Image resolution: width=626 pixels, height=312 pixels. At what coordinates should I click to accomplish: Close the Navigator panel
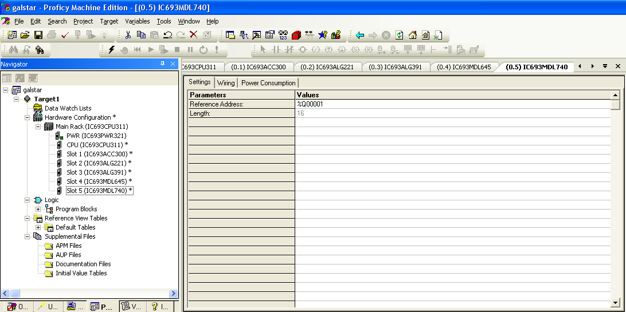coord(173,64)
